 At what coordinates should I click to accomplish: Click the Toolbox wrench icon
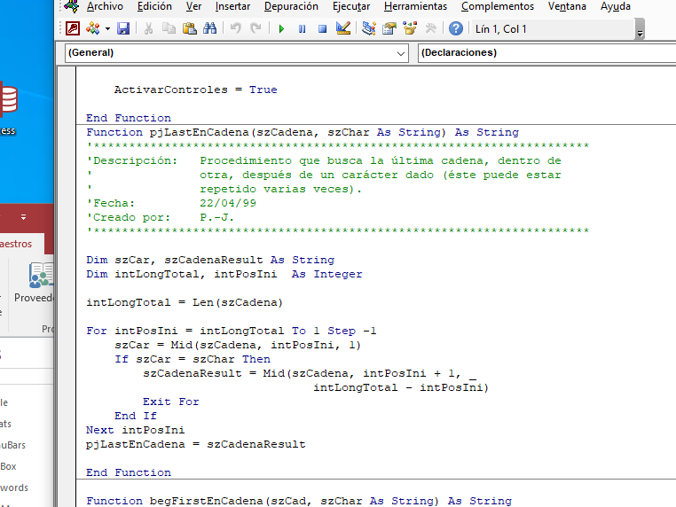tap(430, 29)
